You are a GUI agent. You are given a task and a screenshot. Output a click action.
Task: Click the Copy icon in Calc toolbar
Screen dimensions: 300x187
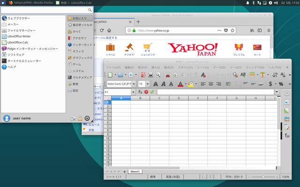point(175,75)
